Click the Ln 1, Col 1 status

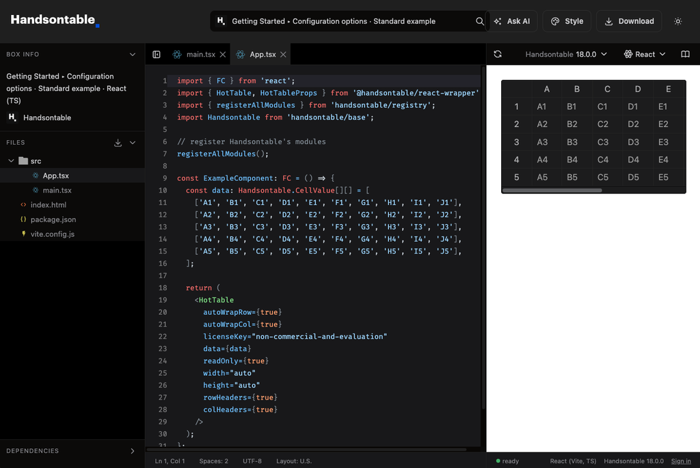tap(170, 461)
